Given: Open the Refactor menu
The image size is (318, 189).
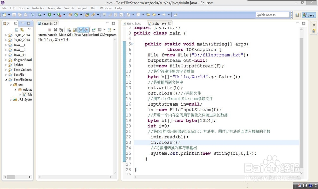Looking at the screenshot, I should coord(38,8).
